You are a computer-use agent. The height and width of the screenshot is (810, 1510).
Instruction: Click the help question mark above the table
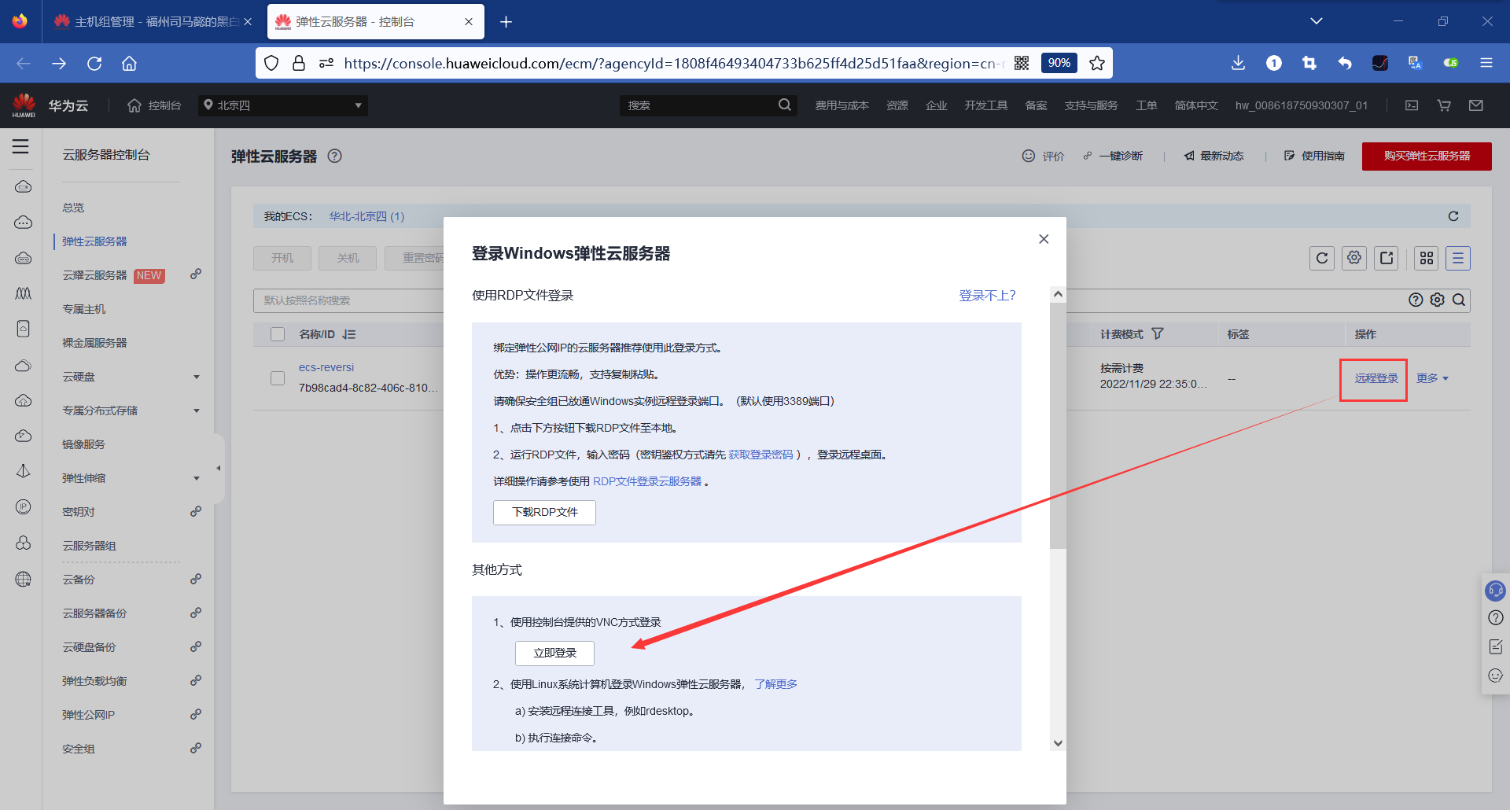(x=1416, y=300)
